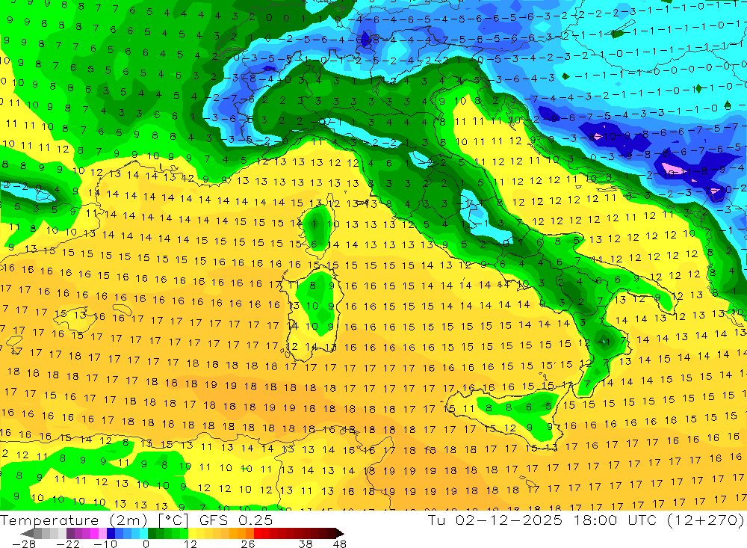Click the [°C] unit label
Screen dimensions: 747x548
[173, 520]
